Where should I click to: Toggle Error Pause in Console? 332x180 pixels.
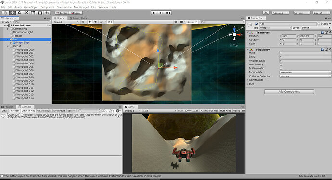(x=59, y=111)
